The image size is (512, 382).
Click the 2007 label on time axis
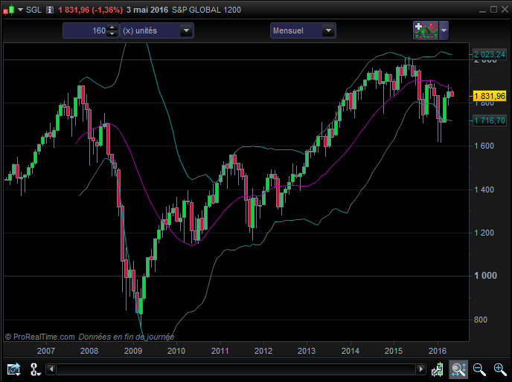[x=45, y=351]
